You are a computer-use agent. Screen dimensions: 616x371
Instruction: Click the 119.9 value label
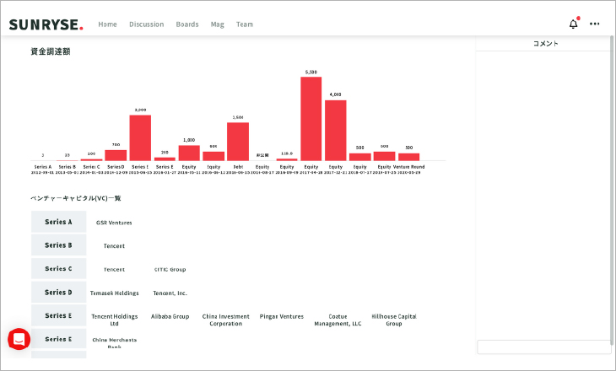287,153
